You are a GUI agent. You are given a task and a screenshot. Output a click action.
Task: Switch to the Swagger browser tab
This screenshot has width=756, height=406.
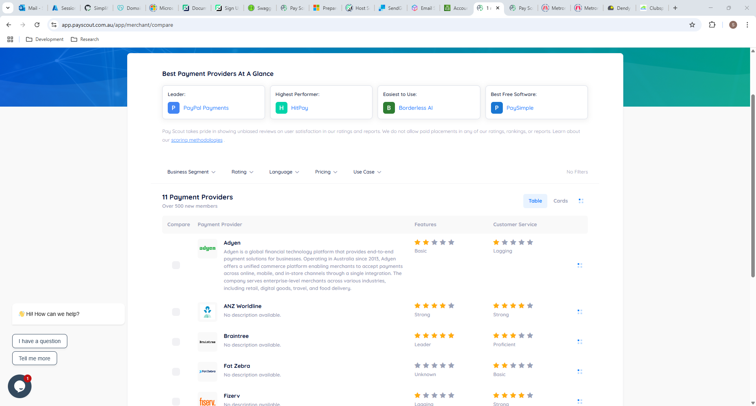260,8
